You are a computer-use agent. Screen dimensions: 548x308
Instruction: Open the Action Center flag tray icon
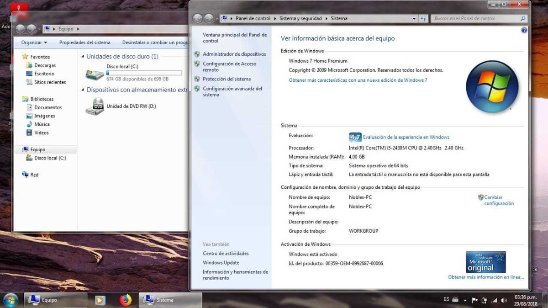coord(474,300)
